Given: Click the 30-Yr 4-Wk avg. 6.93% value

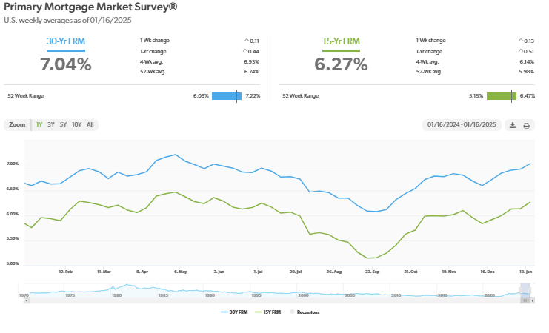Looking at the screenshot, I should click(252, 62).
